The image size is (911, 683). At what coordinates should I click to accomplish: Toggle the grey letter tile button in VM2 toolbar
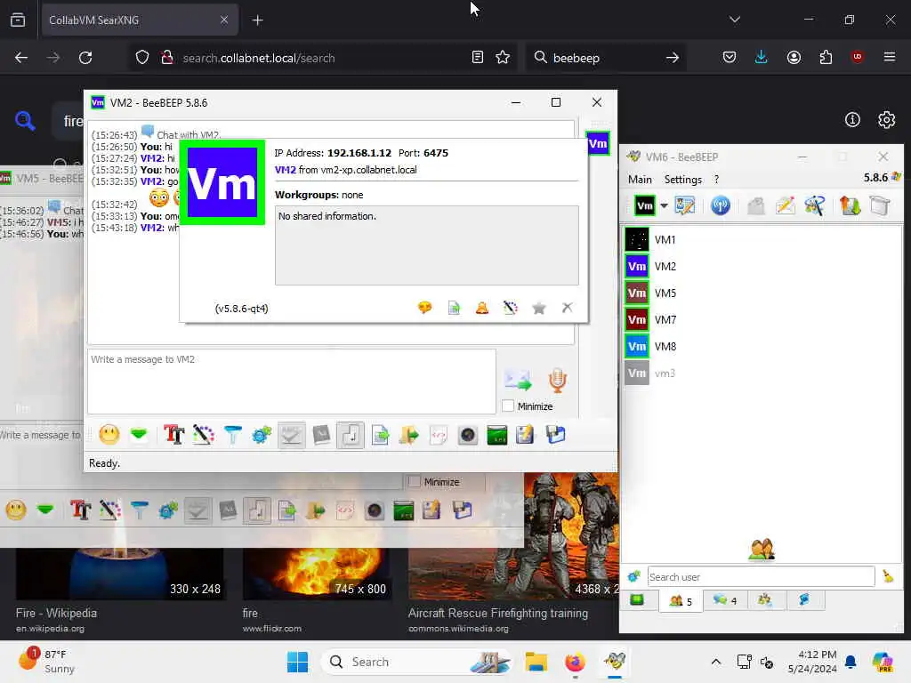point(321,435)
